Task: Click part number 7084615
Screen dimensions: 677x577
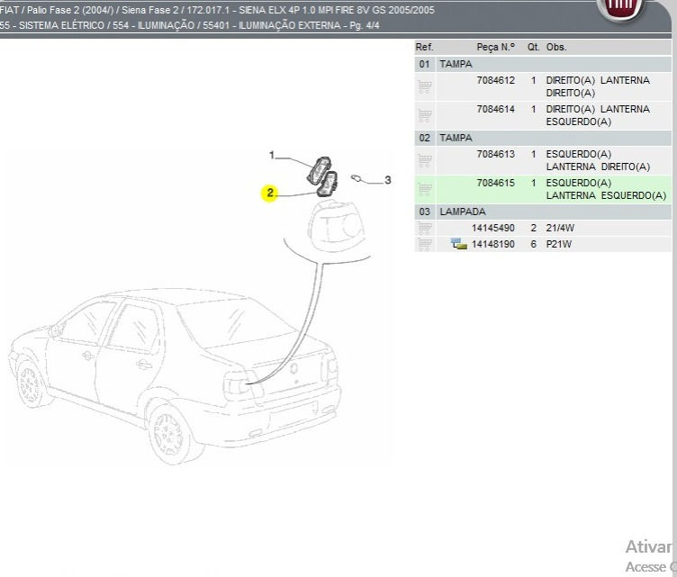Action: 496,183
